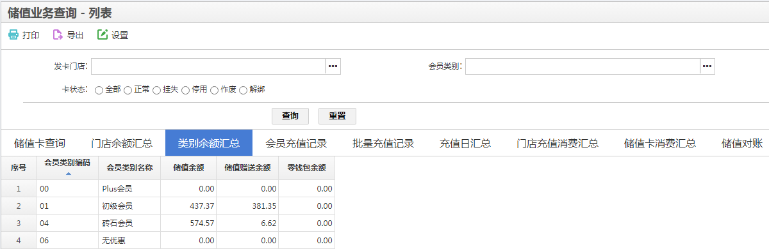Viewport: 769px width, 249px height.
Task: Click the 储值余额 column header
Action: (188, 168)
